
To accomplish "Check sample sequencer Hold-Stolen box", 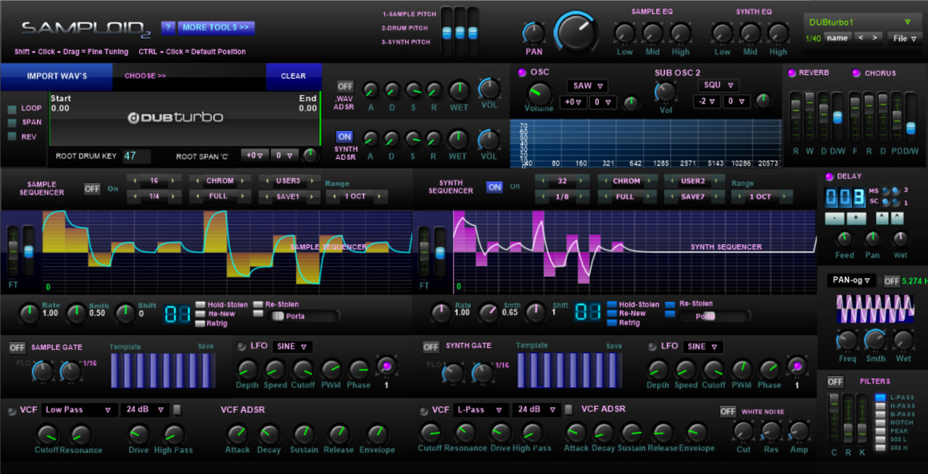I will click(200, 305).
